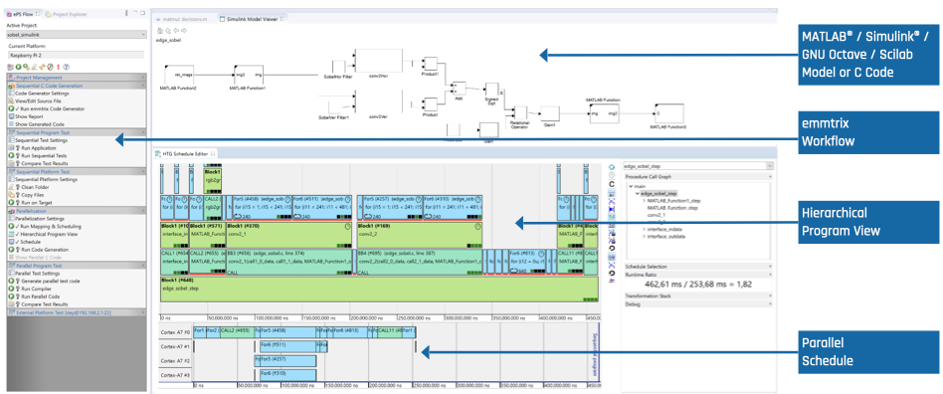943x394 pixels.
Task: Collapse the Sequential Program Test section
Action: 77,132
